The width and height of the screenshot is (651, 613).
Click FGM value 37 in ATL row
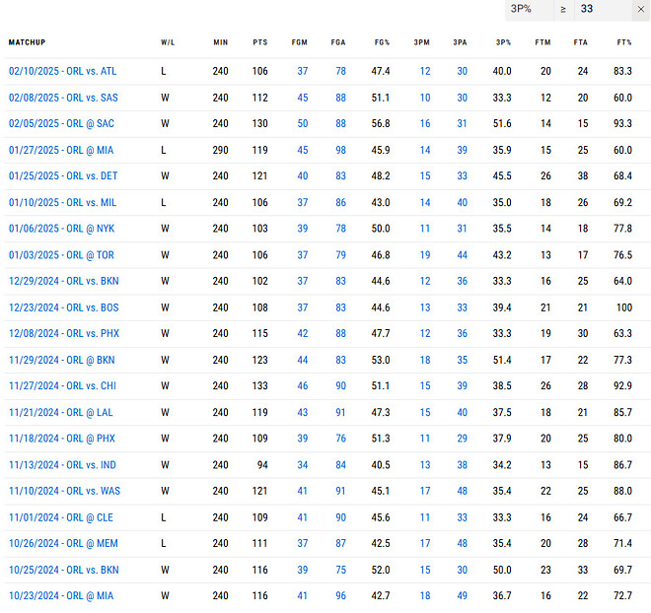click(302, 71)
